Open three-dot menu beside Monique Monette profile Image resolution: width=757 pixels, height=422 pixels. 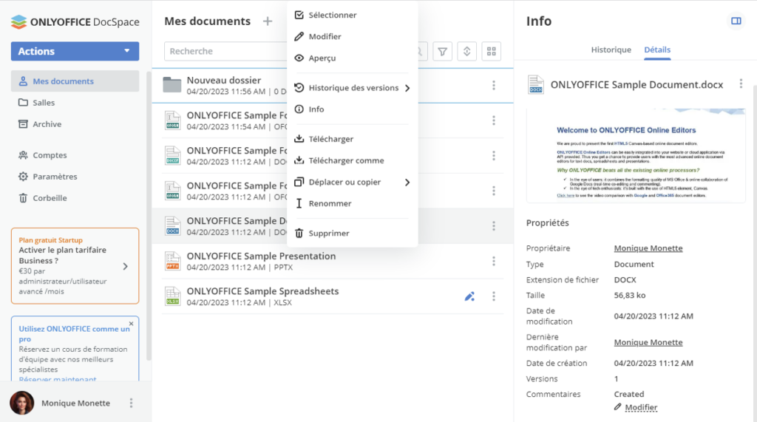pos(132,403)
